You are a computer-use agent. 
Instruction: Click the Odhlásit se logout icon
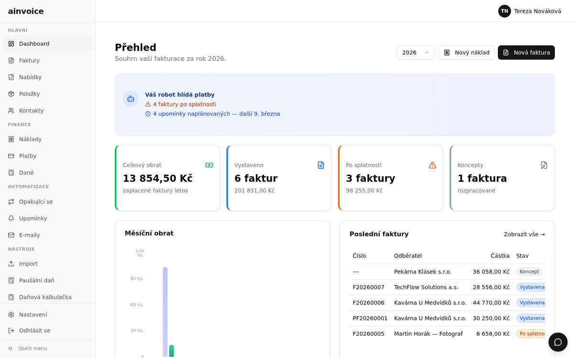point(11,331)
